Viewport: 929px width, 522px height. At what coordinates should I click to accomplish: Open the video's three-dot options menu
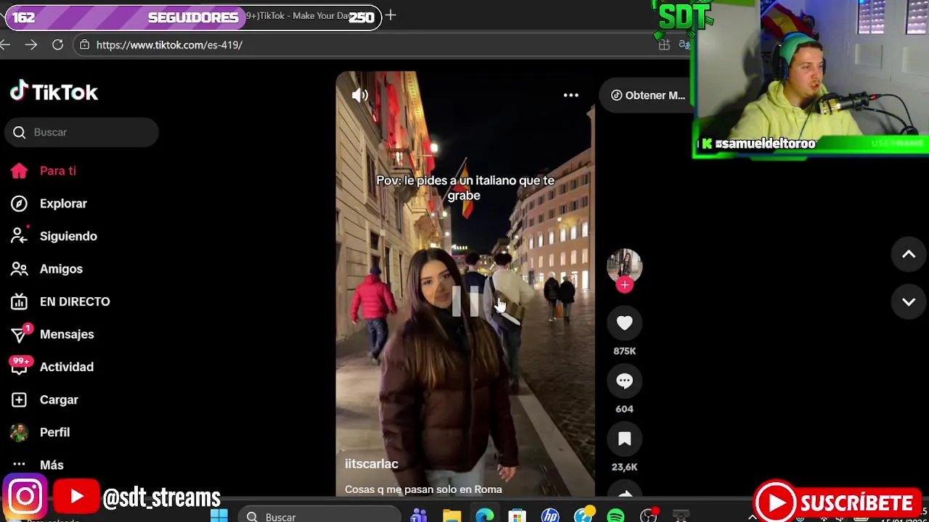(571, 95)
